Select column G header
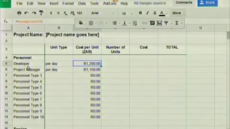Screen dimensions: 230x129 tap(201, 28)
